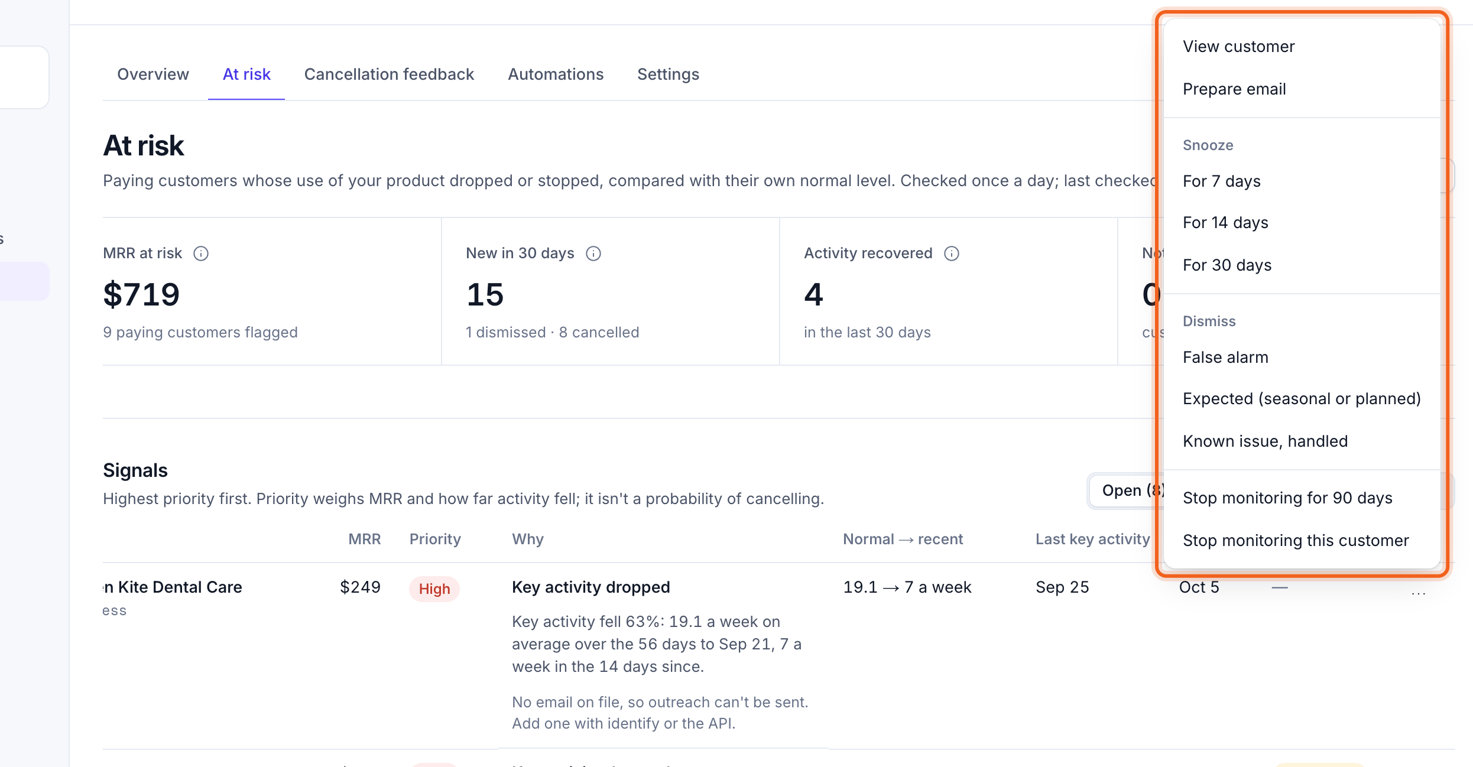Screen dimensions: 1473x767
Task: Open the Cancellation feedback tab
Action: tap(389, 74)
